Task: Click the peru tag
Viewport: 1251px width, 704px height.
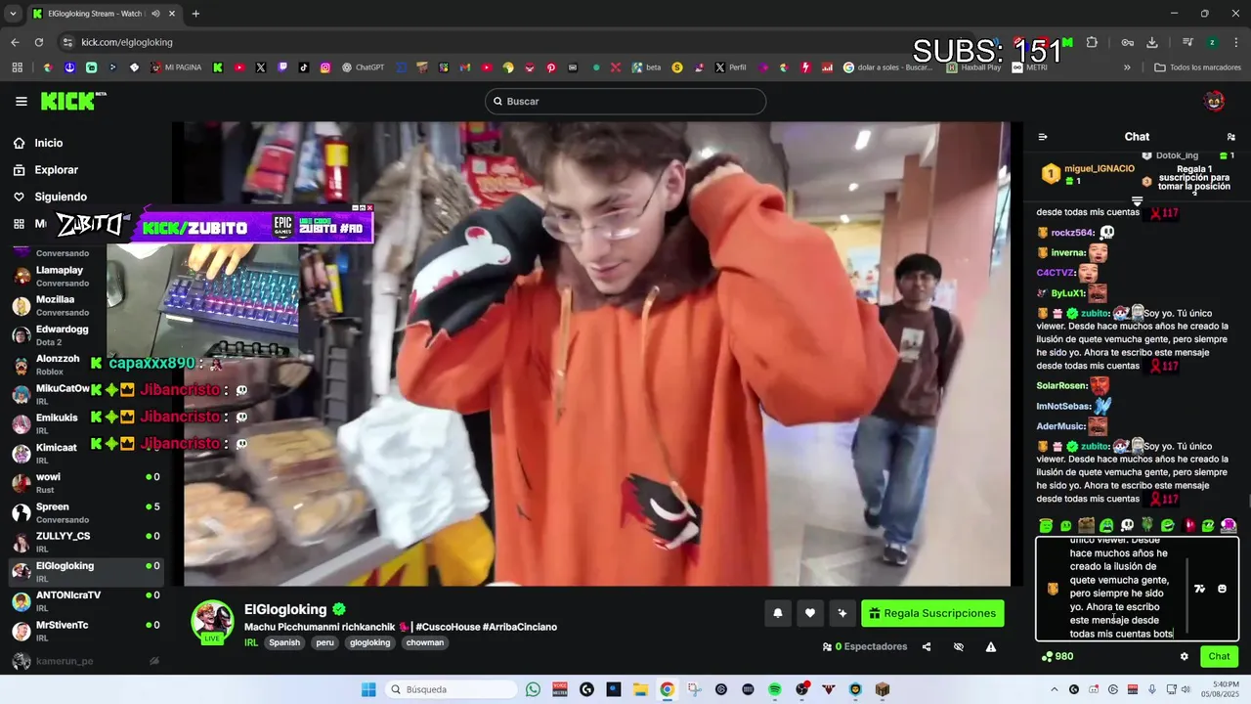Action: (324, 642)
